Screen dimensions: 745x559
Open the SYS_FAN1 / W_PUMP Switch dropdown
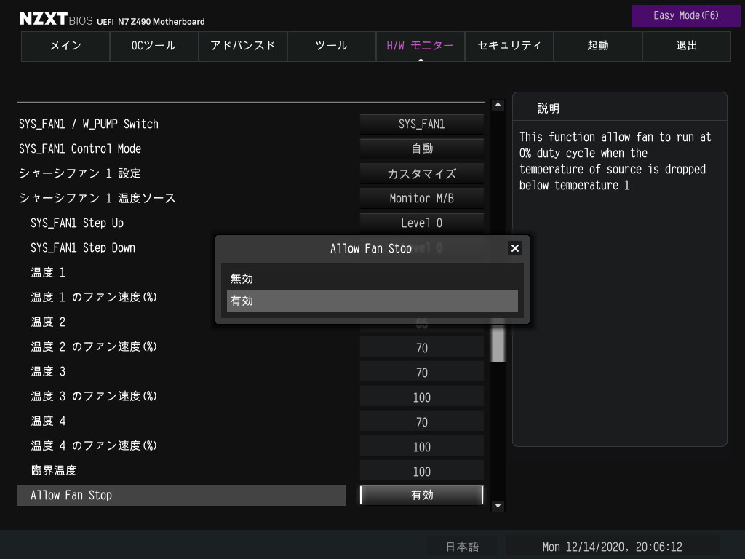coord(422,124)
